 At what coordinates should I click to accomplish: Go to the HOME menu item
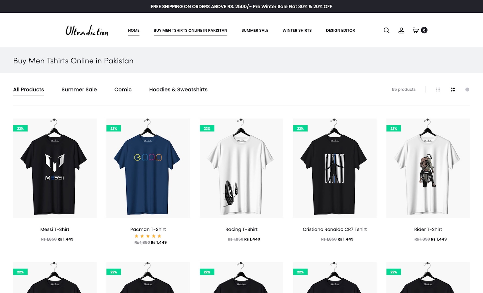tap(134, 30)
